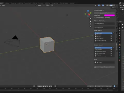Screen dimensions: 124x93
Task: Click the Export YTYP and YDR button
Action: pyautogui.click(x=104, y=67)
